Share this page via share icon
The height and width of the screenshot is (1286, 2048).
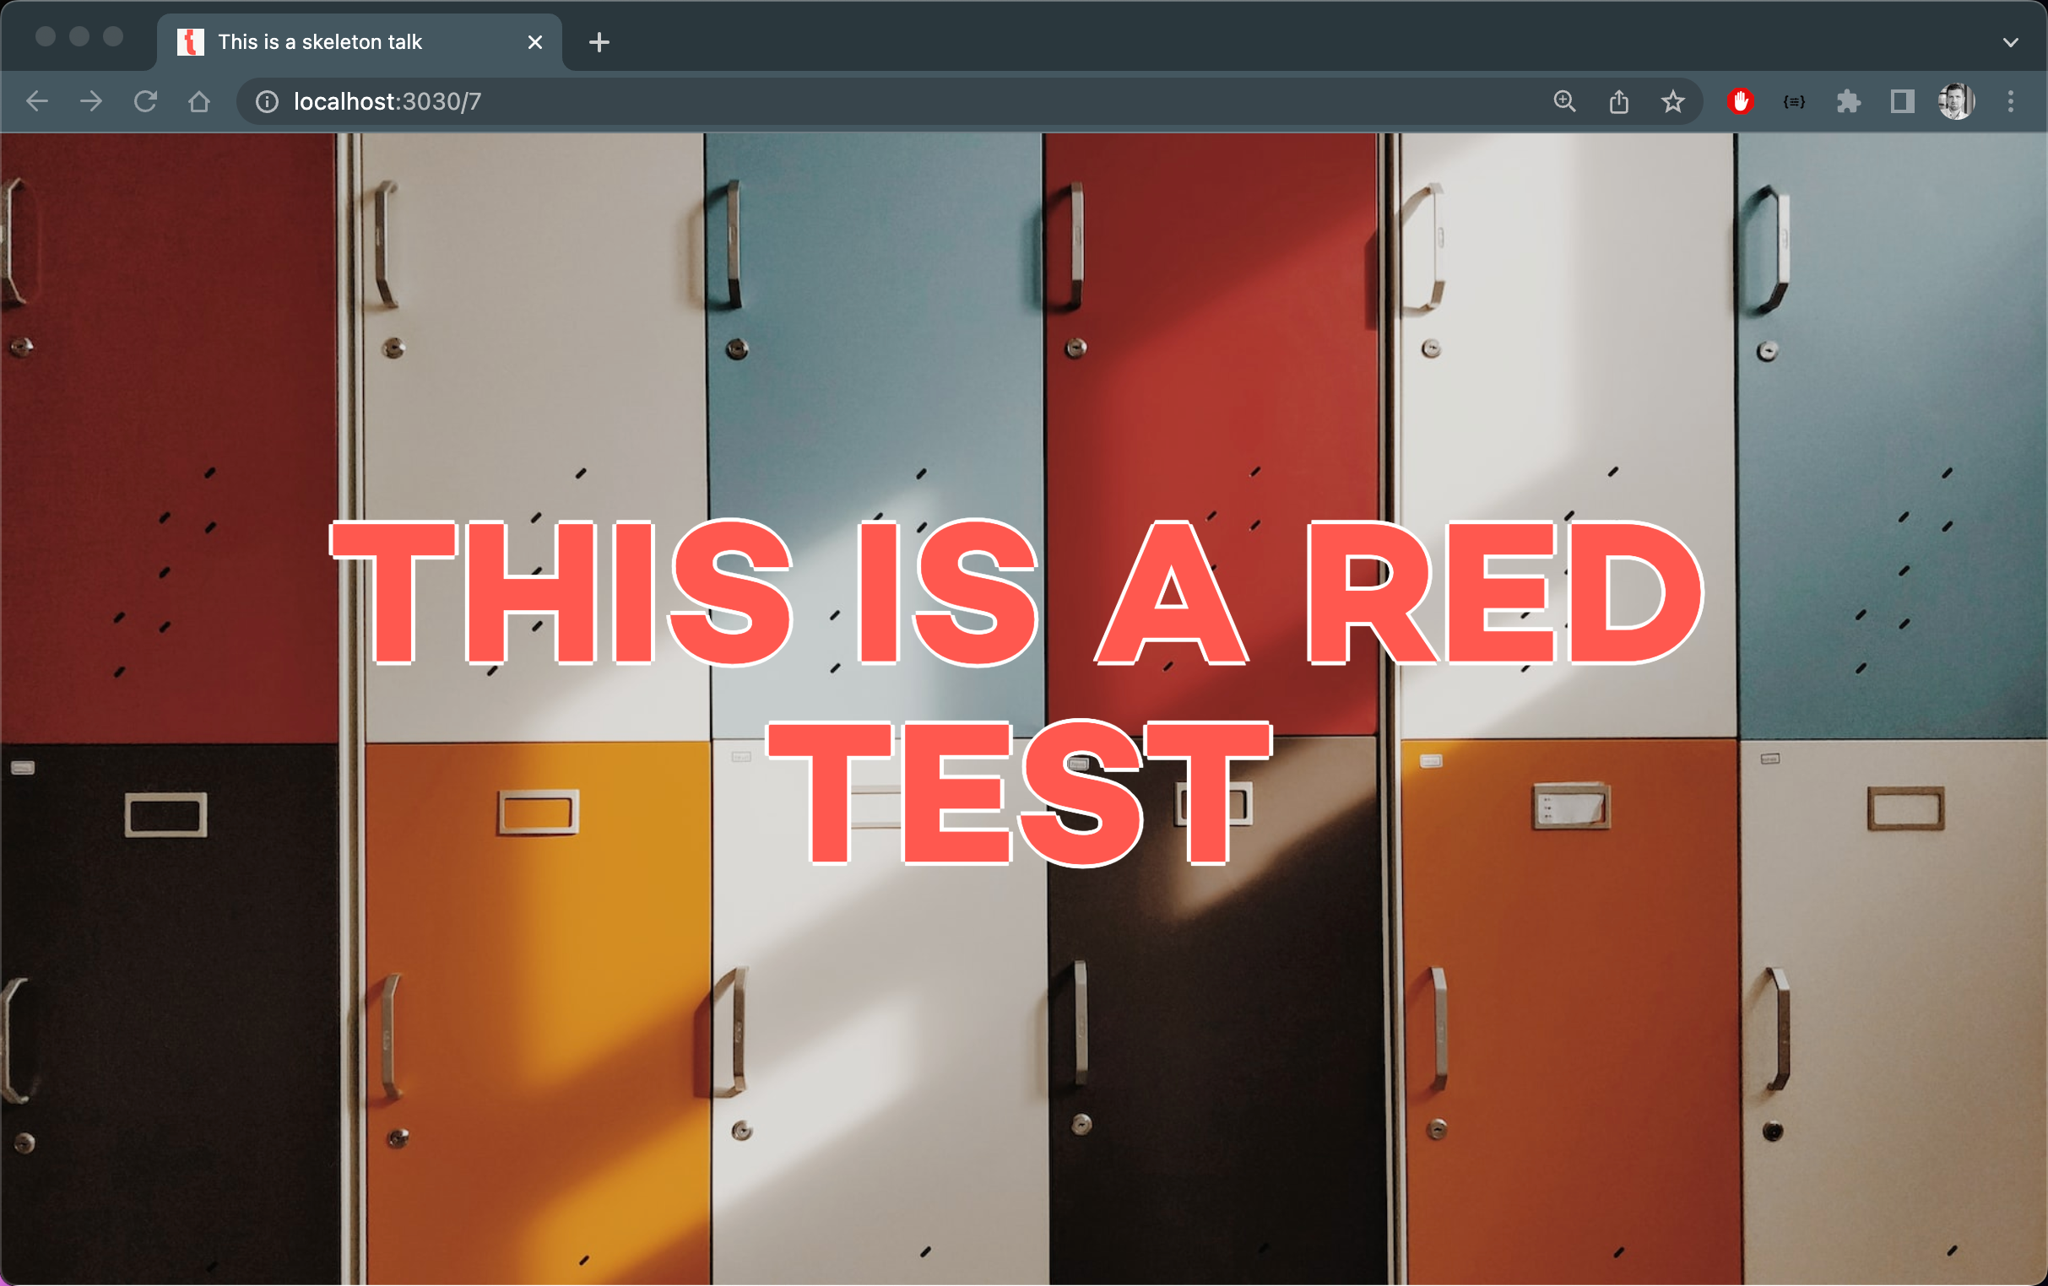click(x=1618, y=102)
